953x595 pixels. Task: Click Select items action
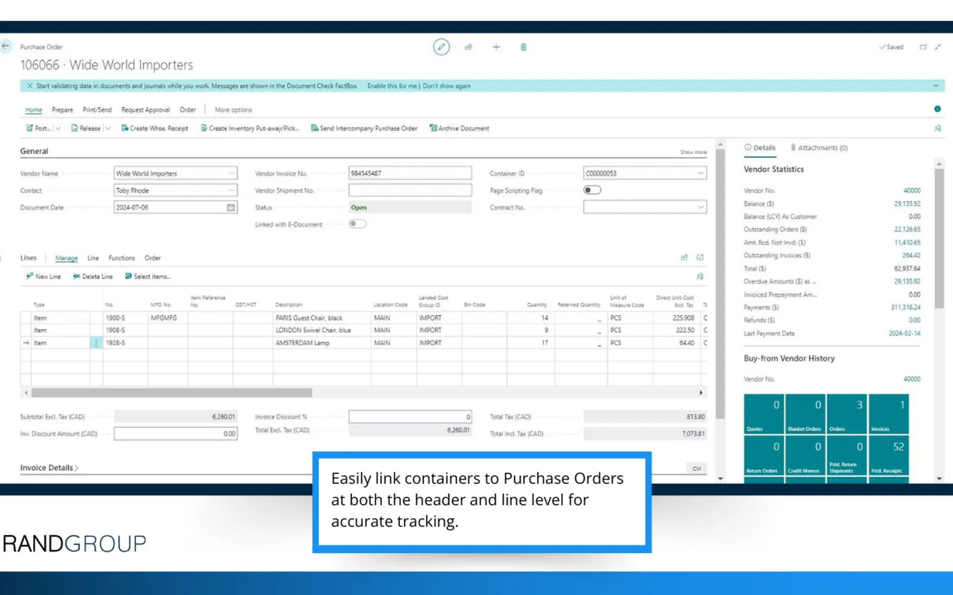148,276
